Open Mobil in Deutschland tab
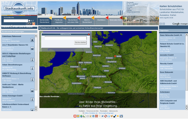The width and height of the screenshot is (188, 140). pos(87,21)
